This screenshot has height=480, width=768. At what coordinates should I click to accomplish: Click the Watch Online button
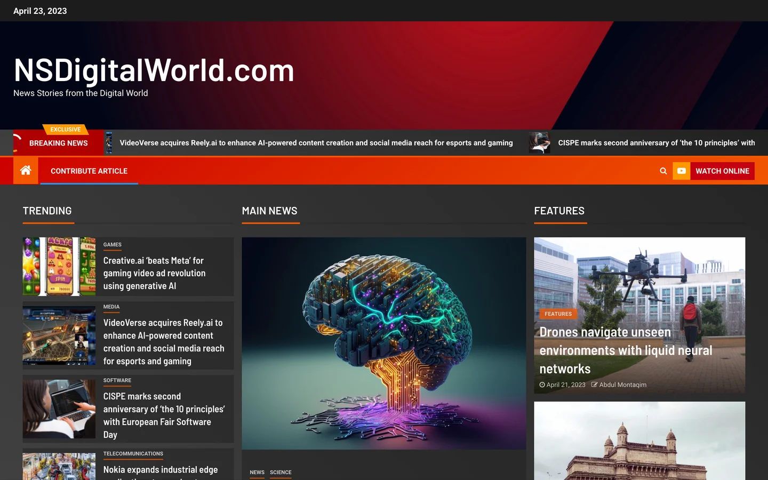(x=722, y=171)
